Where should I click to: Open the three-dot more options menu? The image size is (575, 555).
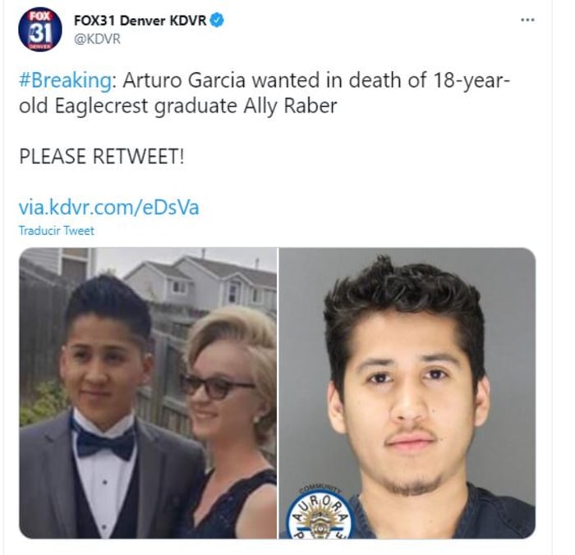point(527,20)
